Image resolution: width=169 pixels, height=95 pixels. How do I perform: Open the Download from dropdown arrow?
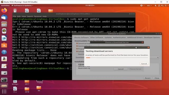[x=158, y=58]
